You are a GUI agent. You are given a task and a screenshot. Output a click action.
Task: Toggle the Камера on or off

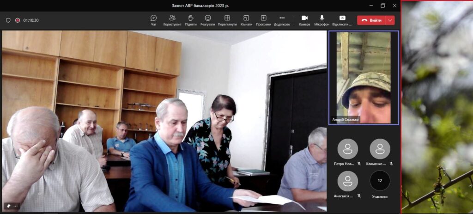[x=304, y=20]
